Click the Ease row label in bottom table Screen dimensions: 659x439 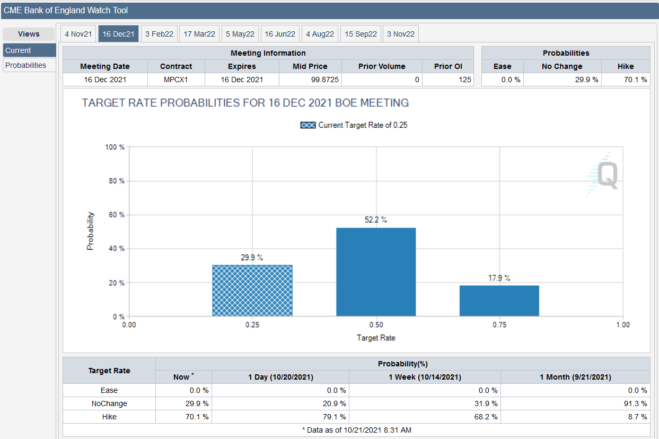click(109, 390)
